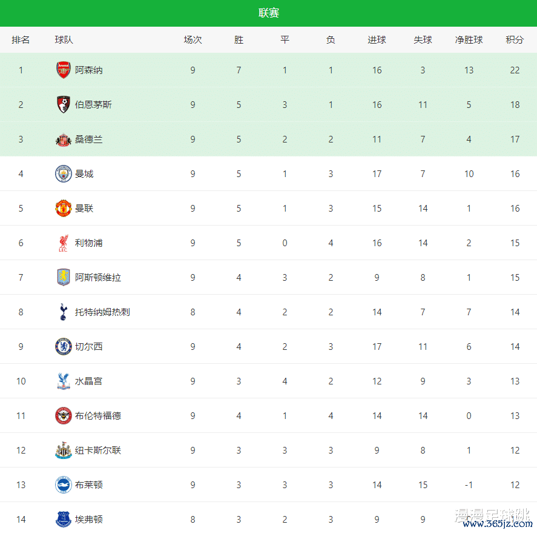Open the 埃弗顿 team name link
The width and height of the screenshot is (537, 533).
(88, 520)
